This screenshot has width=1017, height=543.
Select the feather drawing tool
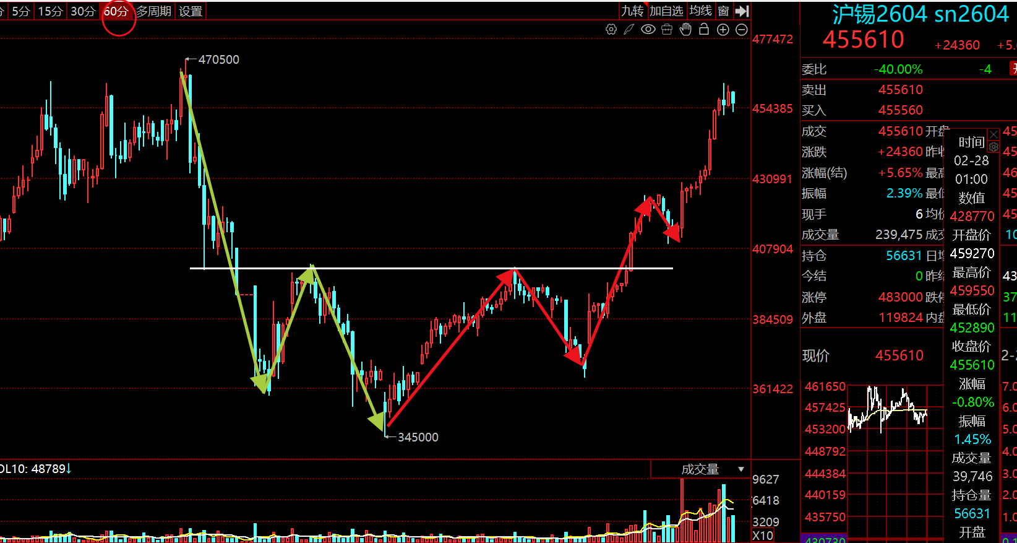[629, 29]
